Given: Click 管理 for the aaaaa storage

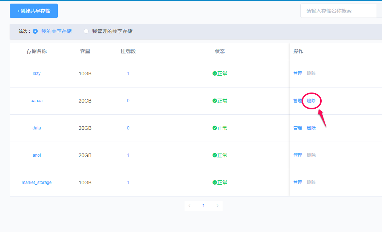Looking at the screenshot, I should 298,101.
